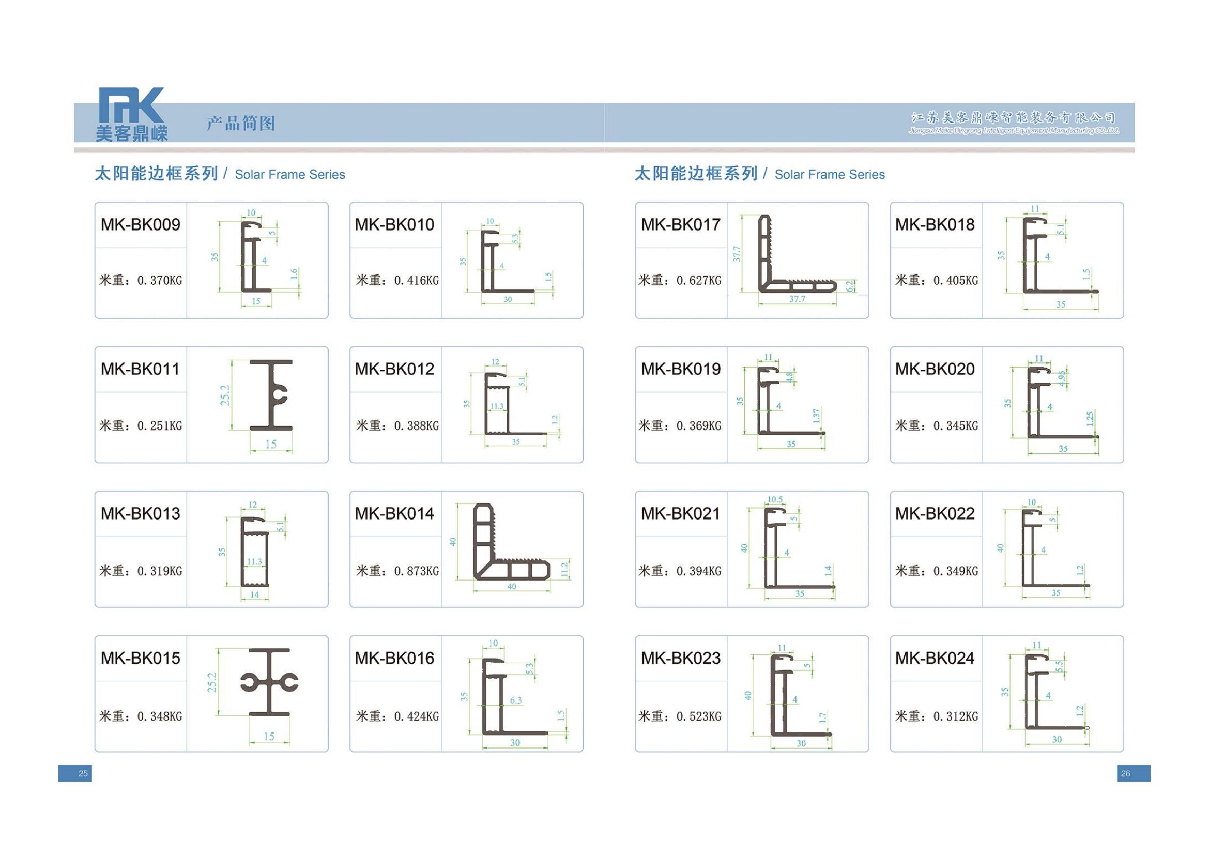Click weight value 0.370KG
The width and height of the screenshot is (1209, 855).
click(160, 281)
